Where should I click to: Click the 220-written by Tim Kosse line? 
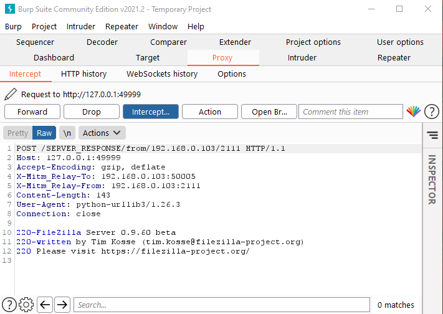pyautogui.click(x=160, y=242)
